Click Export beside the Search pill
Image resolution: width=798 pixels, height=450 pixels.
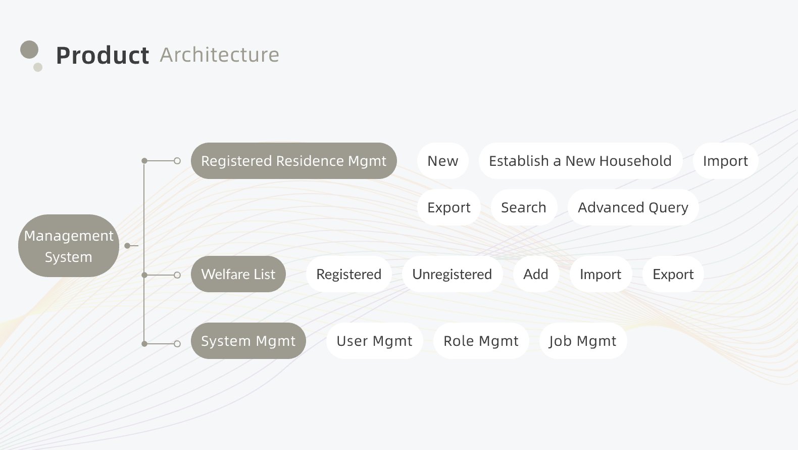coord(448,207)
